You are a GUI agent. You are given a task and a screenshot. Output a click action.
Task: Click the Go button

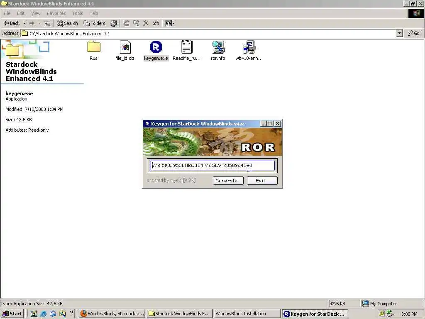pyautogui.click(x=414, y=33)
